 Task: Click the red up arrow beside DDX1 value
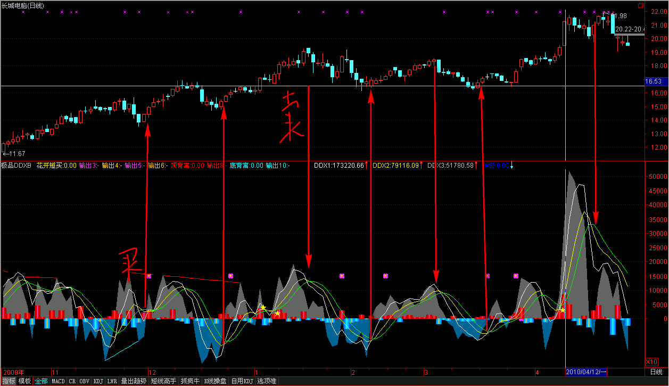point(367,166)
